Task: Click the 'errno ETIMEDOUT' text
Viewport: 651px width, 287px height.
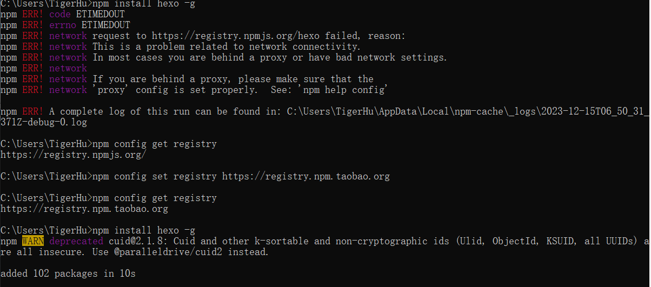Action: coord(89,25)
